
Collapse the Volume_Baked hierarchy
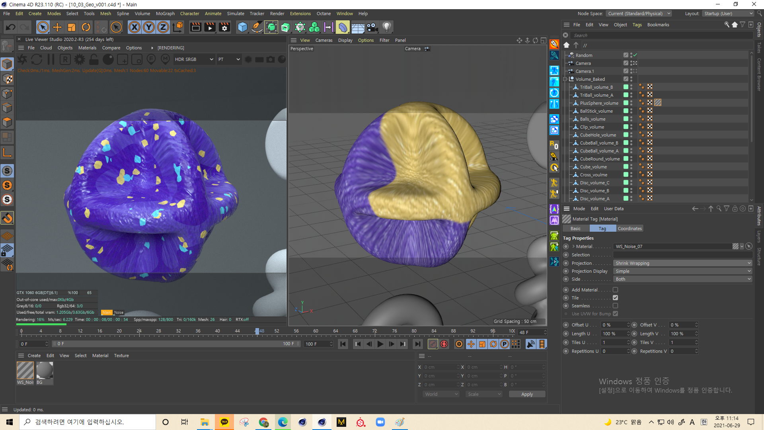coord(565,79)
